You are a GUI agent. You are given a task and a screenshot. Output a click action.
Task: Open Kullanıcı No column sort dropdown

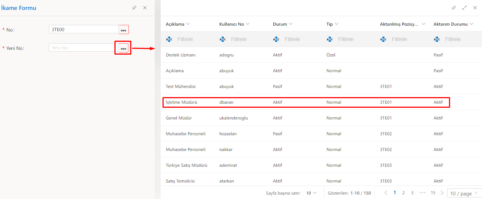pos(248,24)
